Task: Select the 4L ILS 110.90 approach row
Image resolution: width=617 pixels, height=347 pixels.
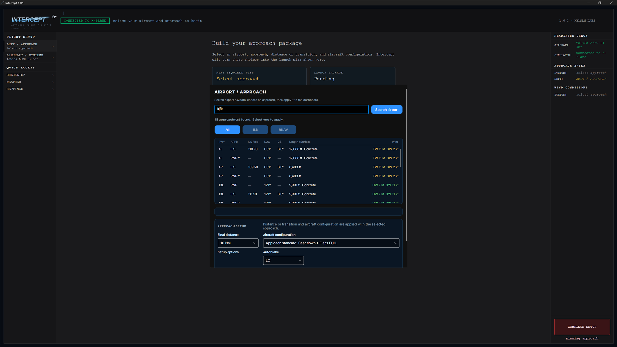Action: (x=308, y=149)
